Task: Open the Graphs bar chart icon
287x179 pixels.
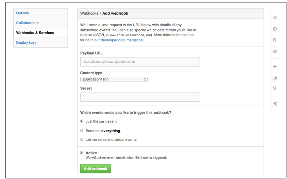Action: (x=275, y=77)
